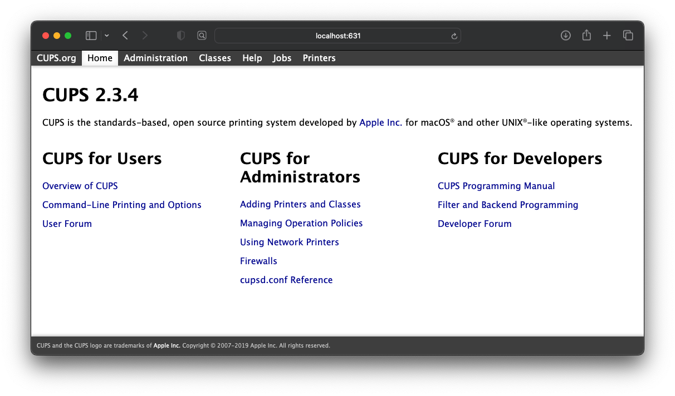Switch to the Administration tab
Screen dimensions: 675x396
(x=155, y=58)
